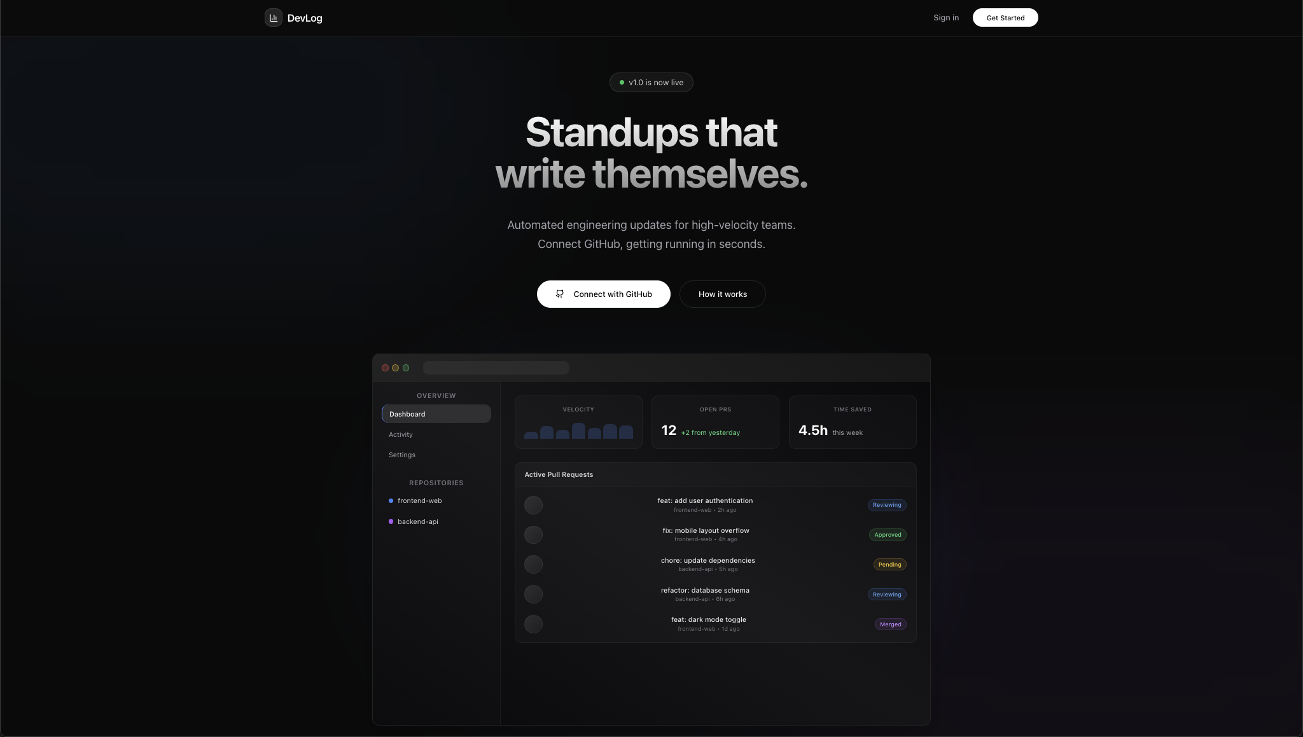Viewport: 1303px width, 737px height.
Task: Click avatar next to update dependencies PR
Action: tap(533, 564)
